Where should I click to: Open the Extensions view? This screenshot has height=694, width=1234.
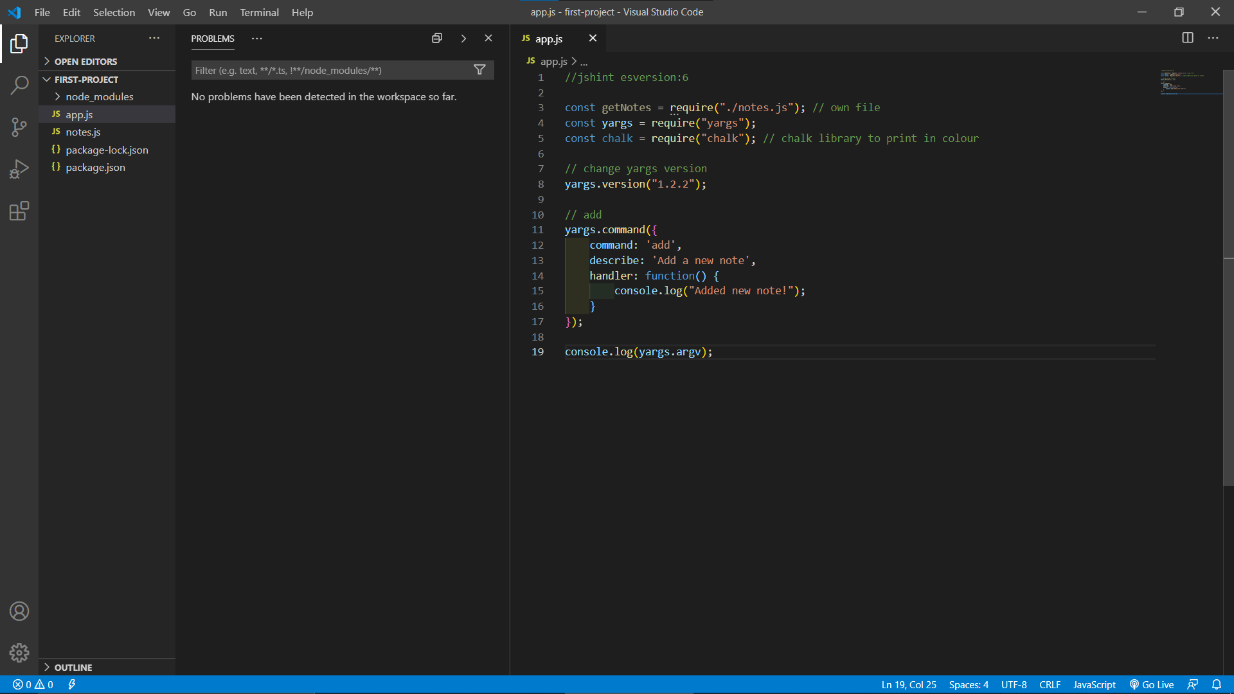(x=19, y=211)
